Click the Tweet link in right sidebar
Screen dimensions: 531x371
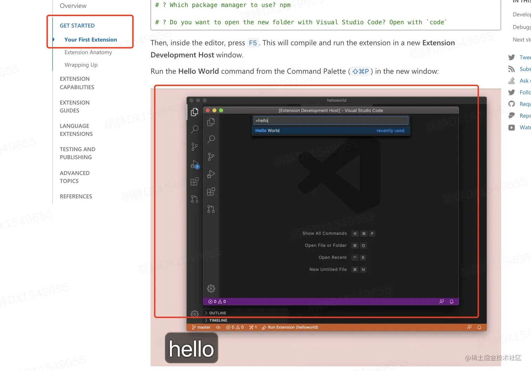pos(525,58)
